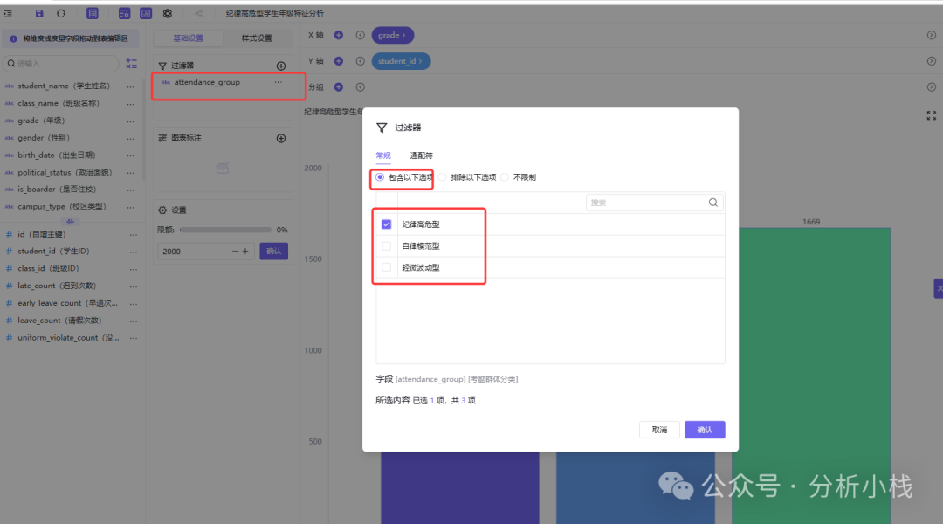Image resolution: width=943 pixels, height=524 pixels.
Task: Click 确认 beside the limit value field
Action: tap(273, 252)
